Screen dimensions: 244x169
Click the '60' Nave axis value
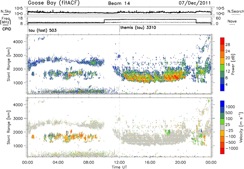coord(218,18)
